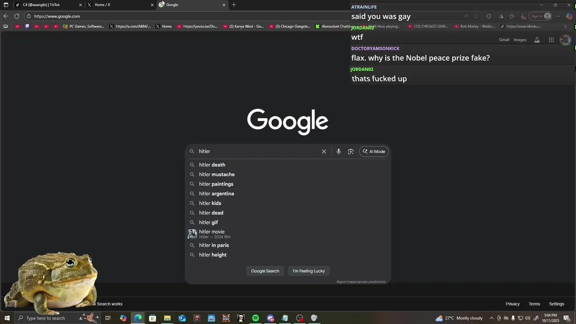Open the Terms footer link

tap(534, 304)
